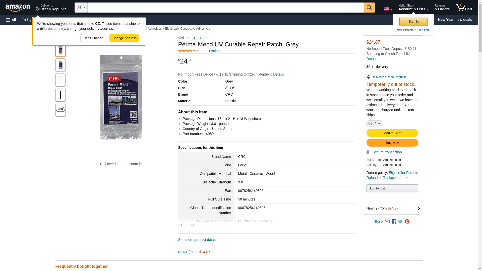Share on Facebook icon
Viewport: 482px width, 271px height.
[394, 222]
